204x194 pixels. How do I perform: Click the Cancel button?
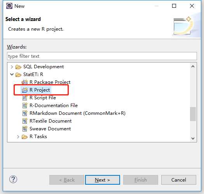pos(178,180)
